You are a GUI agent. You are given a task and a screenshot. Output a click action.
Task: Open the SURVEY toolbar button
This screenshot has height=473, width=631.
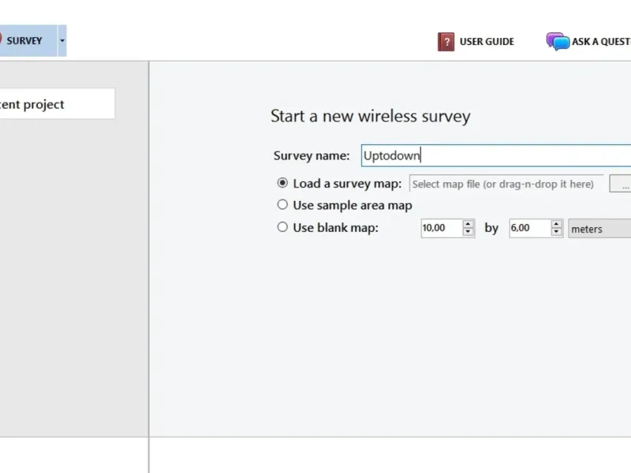(25, 40)
